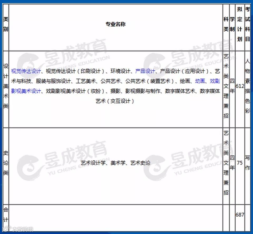Open the 动画 blue link
Image resolution: width=253 pixels, height=234 pixels.
[x=200, y=81]
